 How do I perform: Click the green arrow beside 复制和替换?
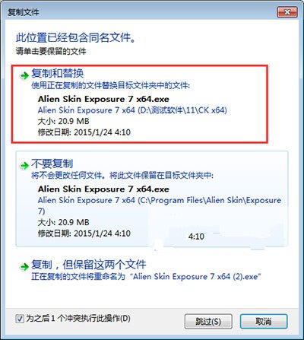24,75
